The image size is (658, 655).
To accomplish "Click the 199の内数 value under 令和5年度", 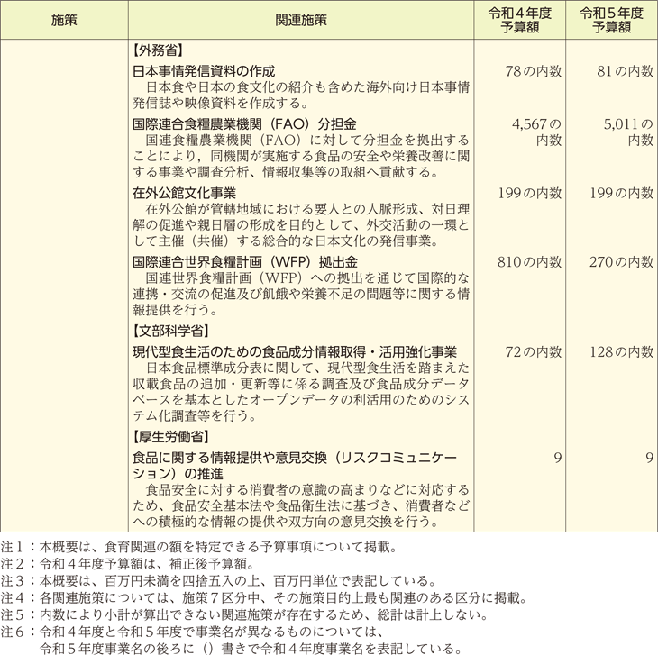I will coord(621,193).
